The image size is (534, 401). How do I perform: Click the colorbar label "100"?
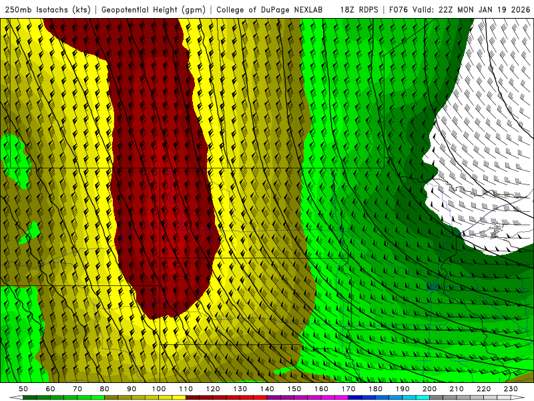click(x=159, y=389)
